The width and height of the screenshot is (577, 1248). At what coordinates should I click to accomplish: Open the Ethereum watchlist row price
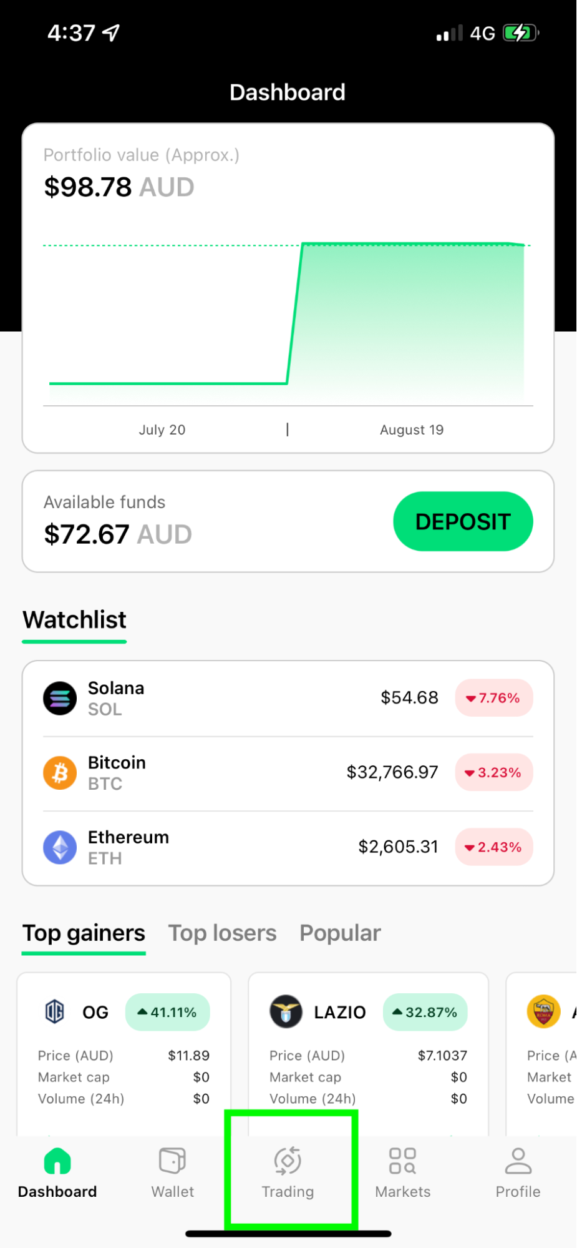(398, 847)
